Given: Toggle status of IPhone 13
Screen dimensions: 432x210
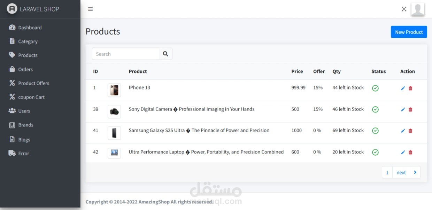Looking at the screenshot, I should pyautogui.click(x=375, y=88).
